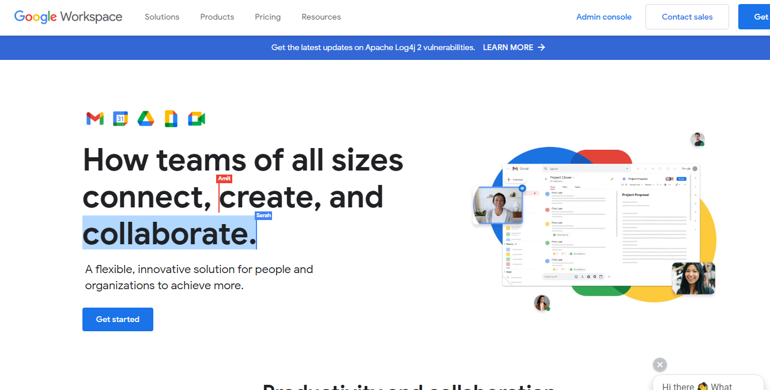Click the Google Docs icon
Image resolution: width=770 pixels, height=390 pixels.
coord(171,119)
